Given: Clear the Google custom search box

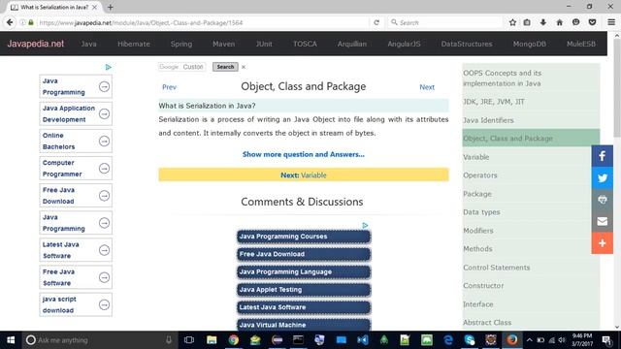Looking at the screenshot, I should point(244,67).
